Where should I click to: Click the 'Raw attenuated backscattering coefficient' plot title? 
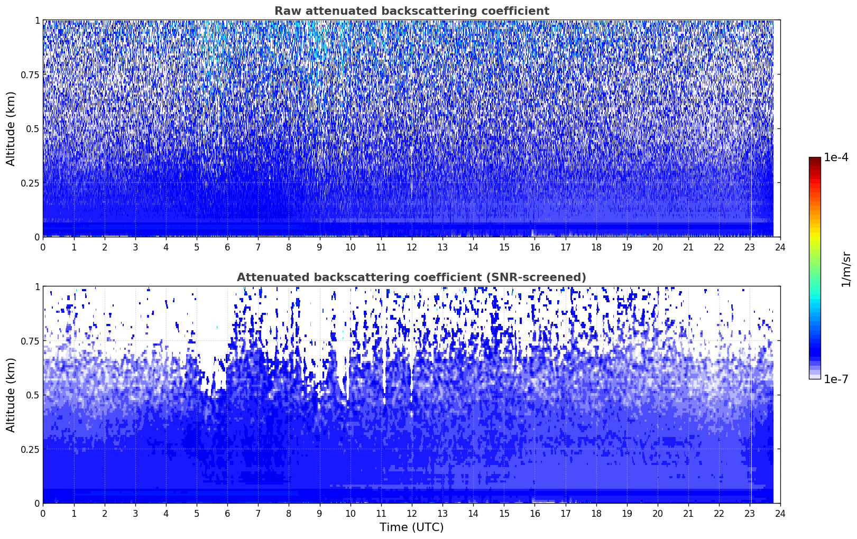[411, 11]
